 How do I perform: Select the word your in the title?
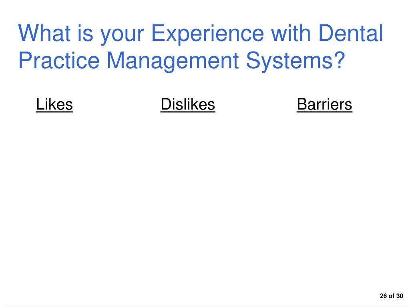[123, 35]
